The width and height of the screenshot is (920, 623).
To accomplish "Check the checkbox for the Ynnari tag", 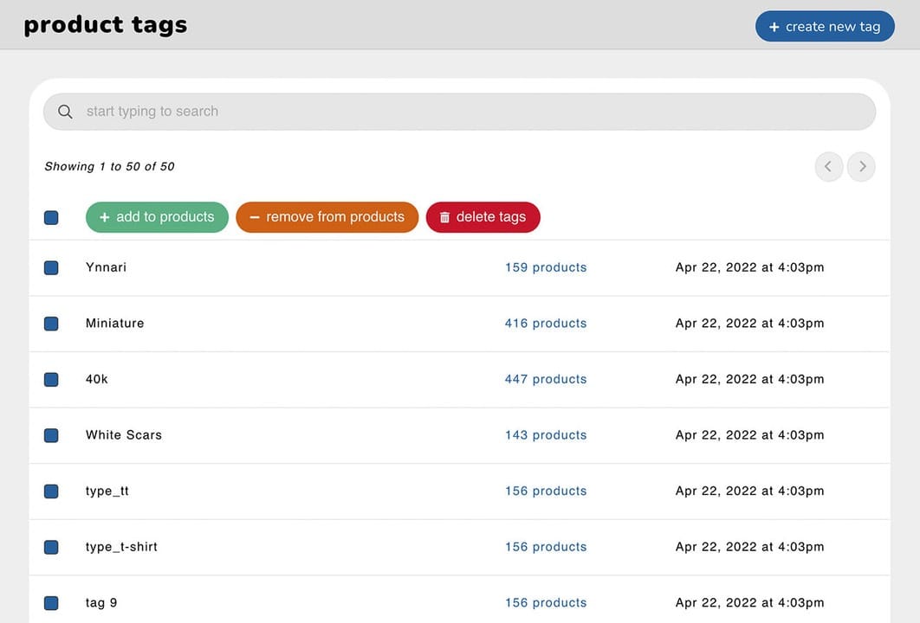I will (50, 267).
